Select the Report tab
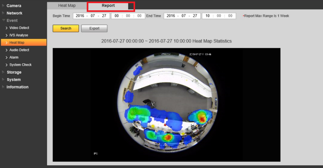Image resolution: width=323 pixels, height=168 pixels. click(108, 6)
